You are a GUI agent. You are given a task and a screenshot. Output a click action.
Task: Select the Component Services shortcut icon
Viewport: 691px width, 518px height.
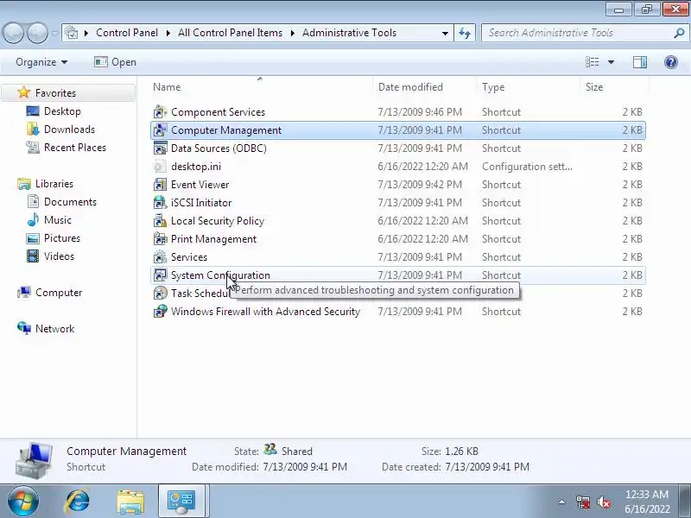[x=160, y=112]
